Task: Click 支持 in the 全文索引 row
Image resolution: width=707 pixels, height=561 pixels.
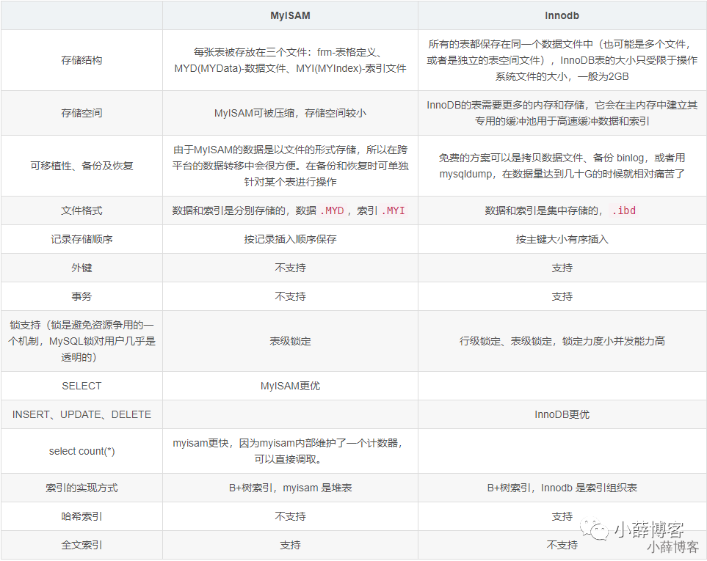Action: pos(290,545)
